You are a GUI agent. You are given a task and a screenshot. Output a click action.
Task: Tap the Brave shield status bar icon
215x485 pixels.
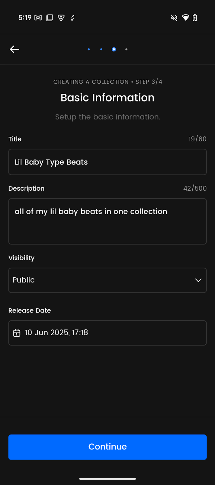point(61,18)
